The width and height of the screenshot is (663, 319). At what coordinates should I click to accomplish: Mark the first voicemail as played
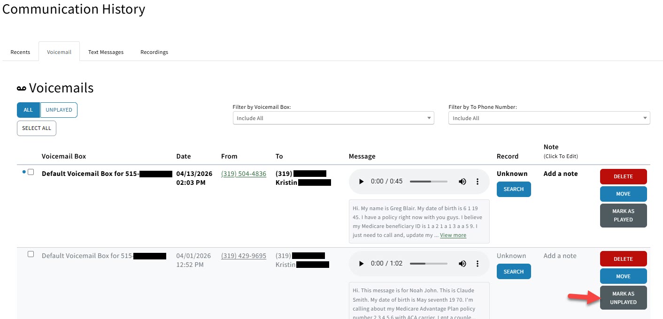(624, 215)
